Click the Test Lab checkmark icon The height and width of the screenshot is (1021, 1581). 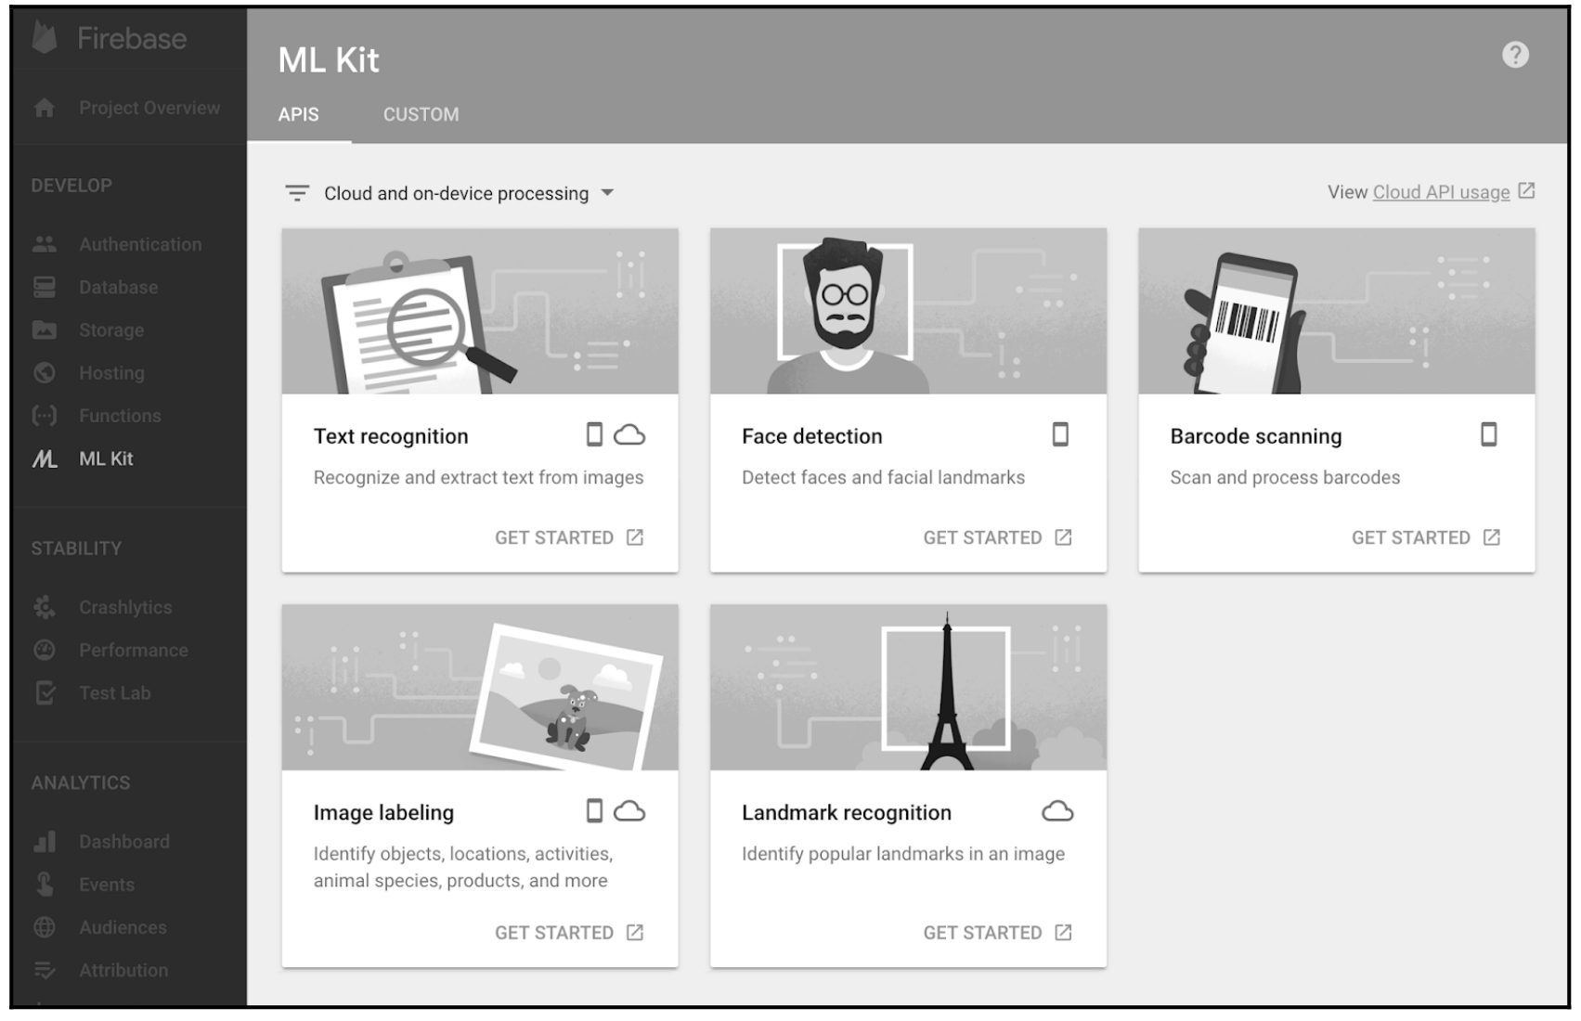[x=45, y=693]
